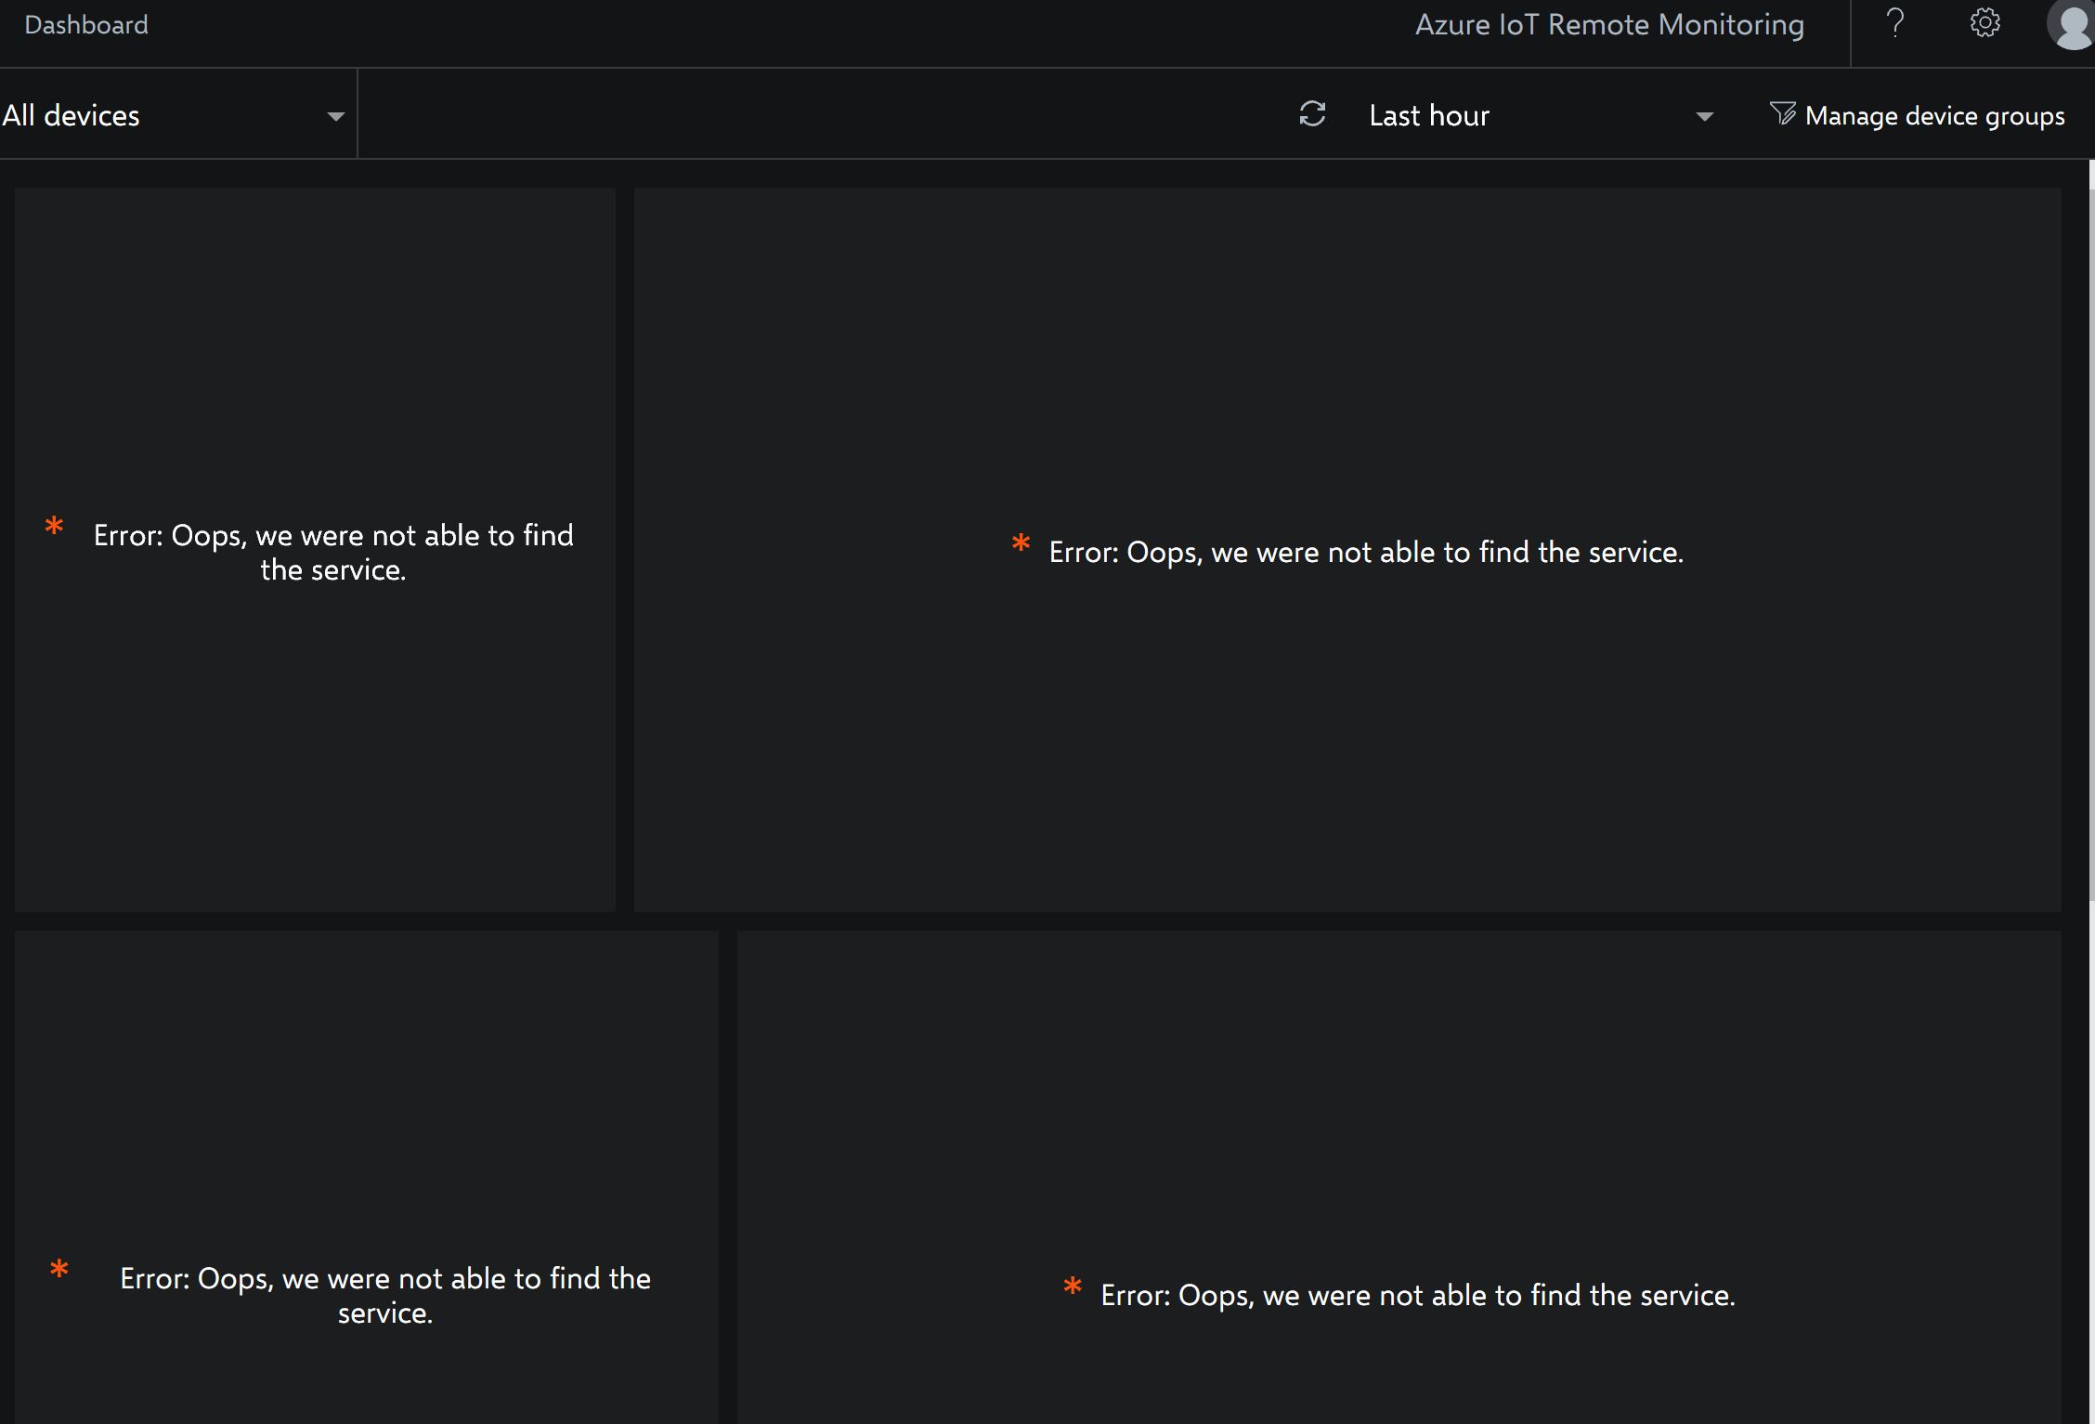Click the Azure IoT Remote Monitoring title
The width and height of the screenshot is (2095, 1424).
coord(1609,24)
